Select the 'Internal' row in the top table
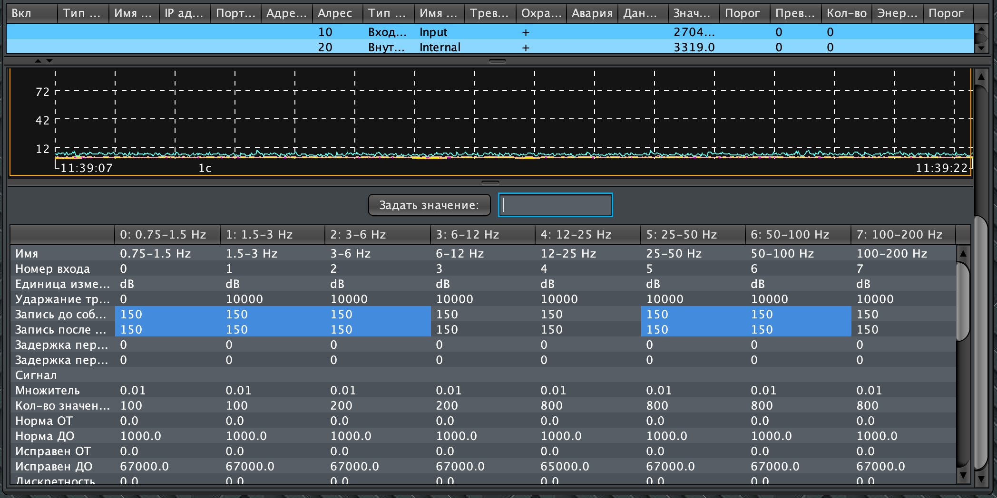 [x=440, y=47]
